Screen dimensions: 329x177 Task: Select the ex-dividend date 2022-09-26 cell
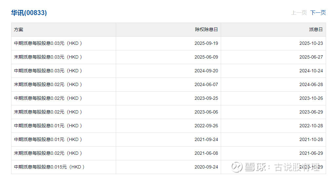pyautogui.click(x=206, y=126)
